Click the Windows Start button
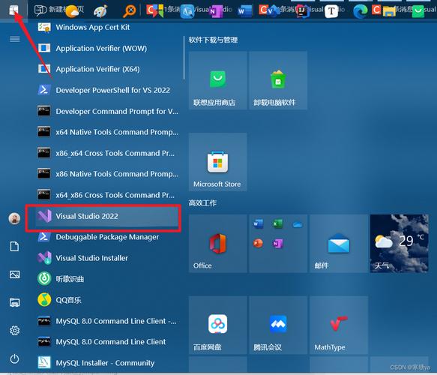The height and width of the screenshot is (375, 437). (x=13, y=10)
